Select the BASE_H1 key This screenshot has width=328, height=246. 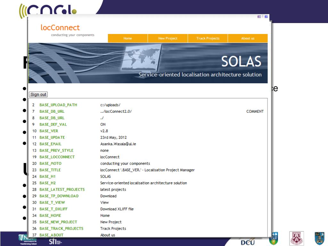tap(47, 176)
